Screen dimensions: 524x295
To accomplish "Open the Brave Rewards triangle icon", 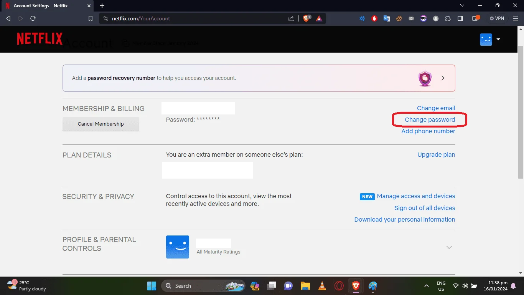I will pos(319,18).
